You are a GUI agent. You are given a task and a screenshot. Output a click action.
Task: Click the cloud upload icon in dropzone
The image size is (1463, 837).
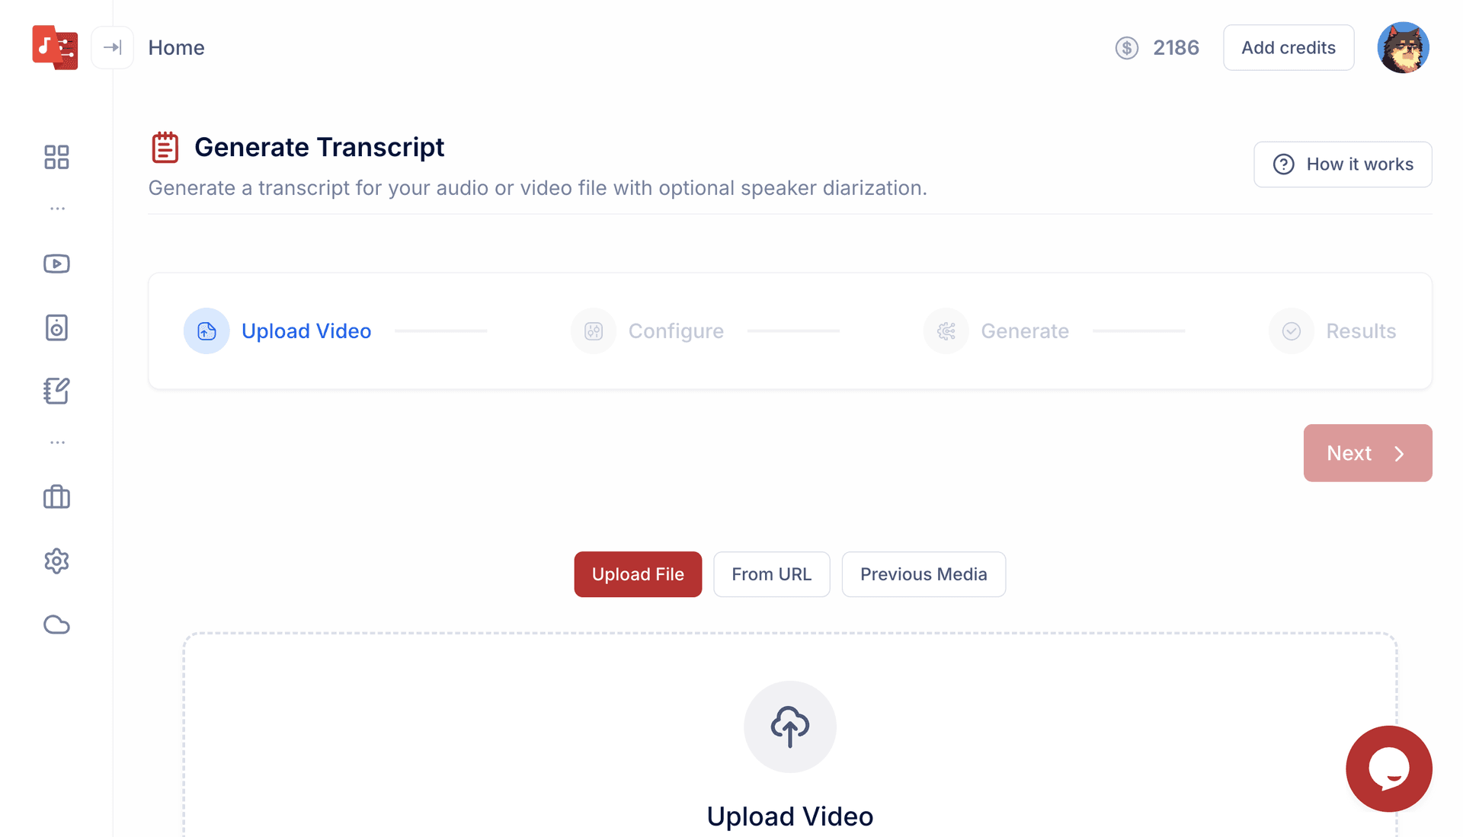coord(789,727)
